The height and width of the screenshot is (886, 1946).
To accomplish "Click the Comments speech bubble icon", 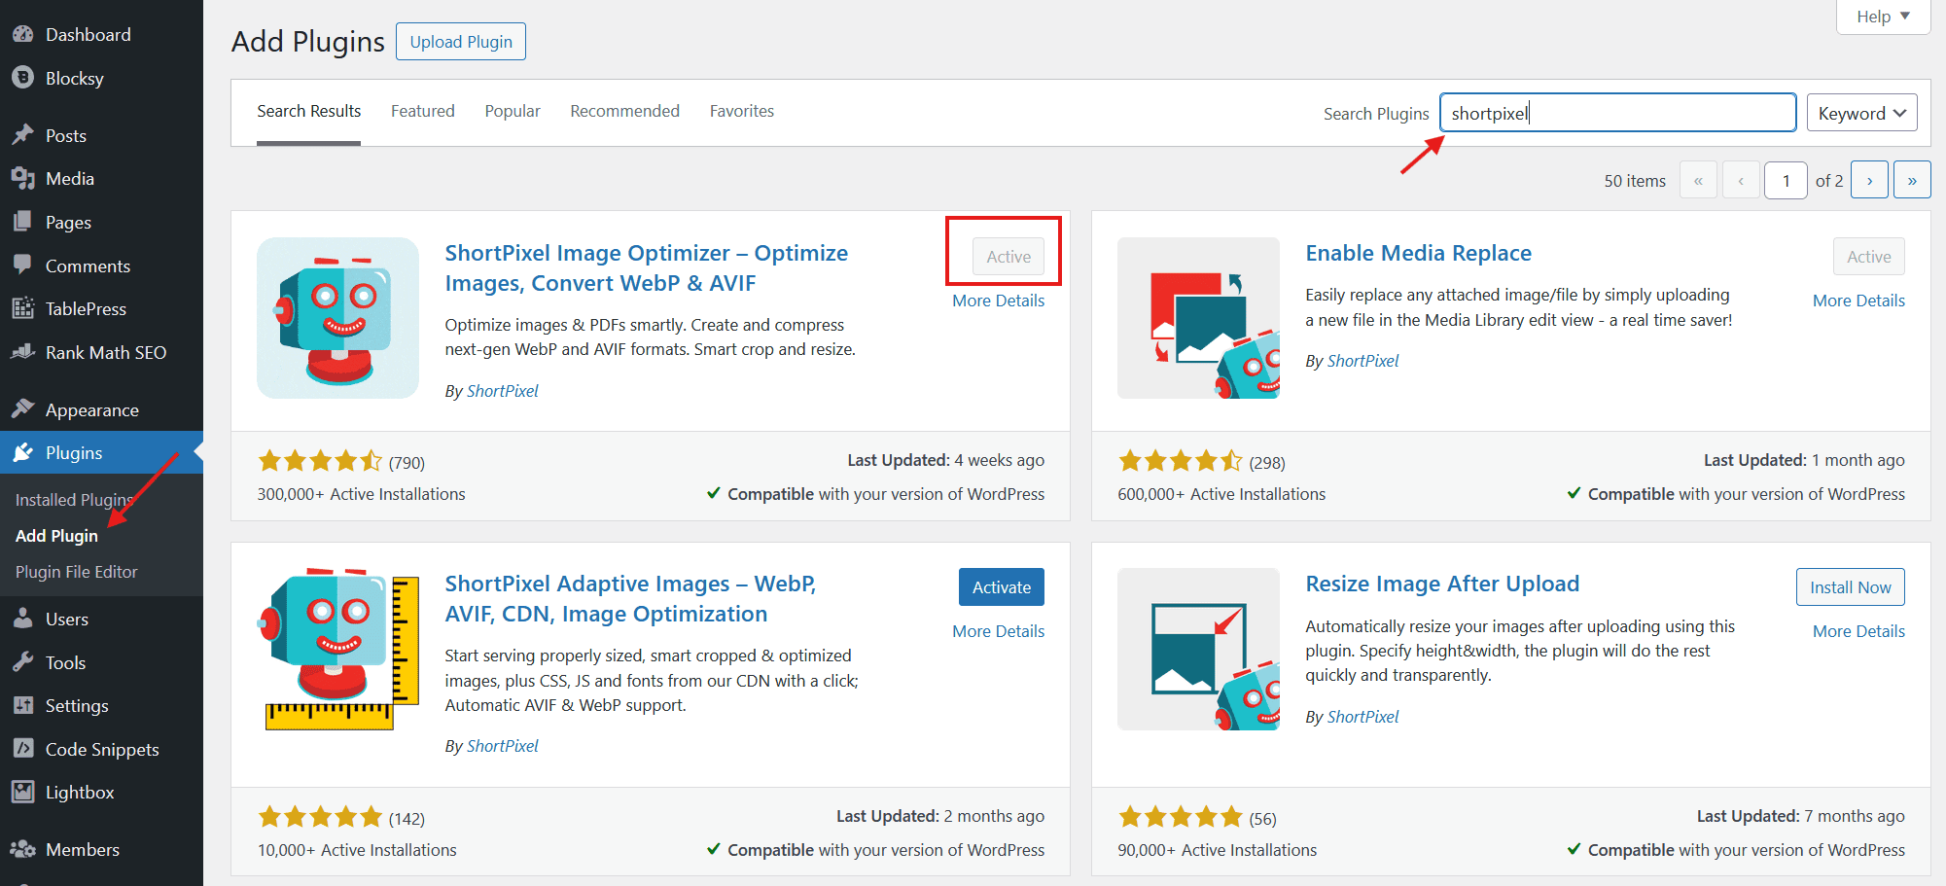I will click(x=23, y=265).
